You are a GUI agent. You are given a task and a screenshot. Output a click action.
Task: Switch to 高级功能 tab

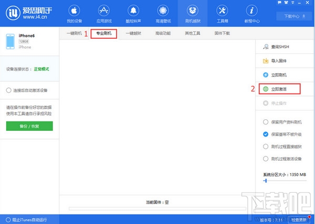click(163, 33)
